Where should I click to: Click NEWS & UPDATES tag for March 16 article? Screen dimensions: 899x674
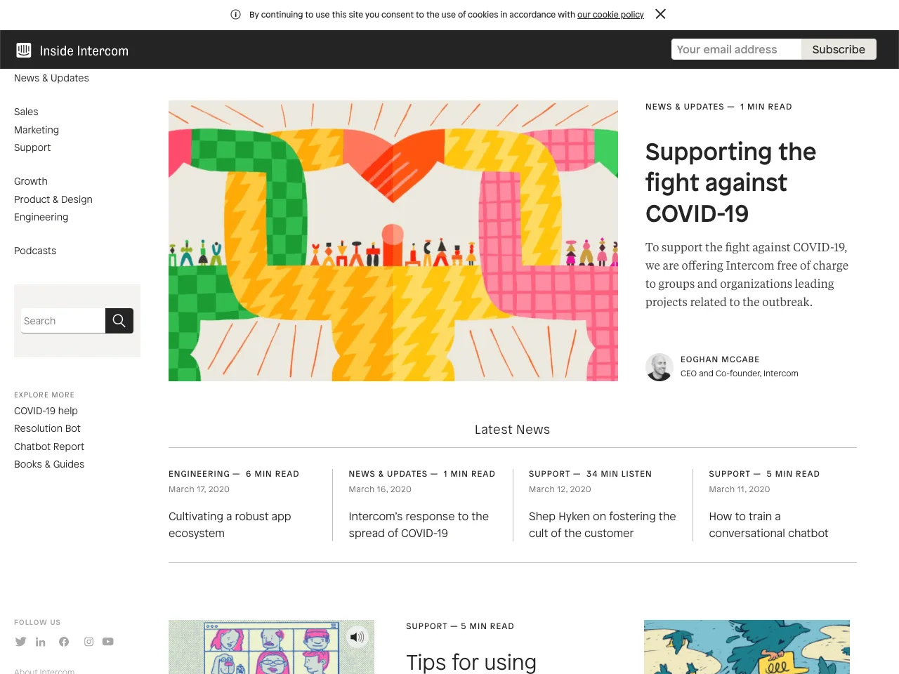(x=388, y=474)
